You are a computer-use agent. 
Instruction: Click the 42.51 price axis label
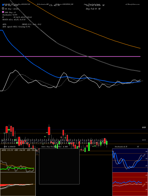click(144, 140)
